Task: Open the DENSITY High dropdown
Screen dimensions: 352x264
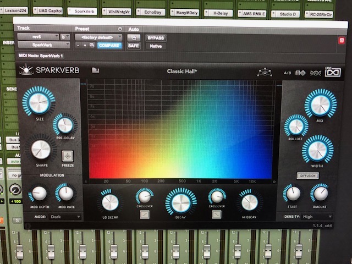Action: tap(317, 217)
